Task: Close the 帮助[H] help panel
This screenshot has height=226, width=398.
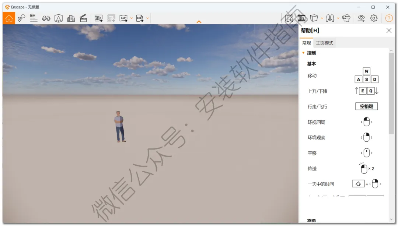Action: [x=389, y=31]
